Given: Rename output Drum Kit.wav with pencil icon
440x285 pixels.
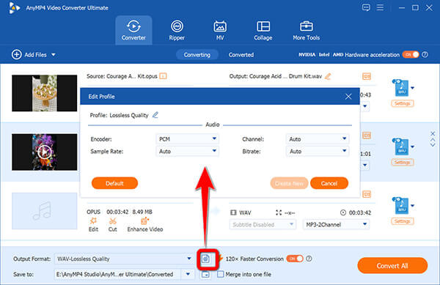Looking at the screenshot, I should click(328, 76).
